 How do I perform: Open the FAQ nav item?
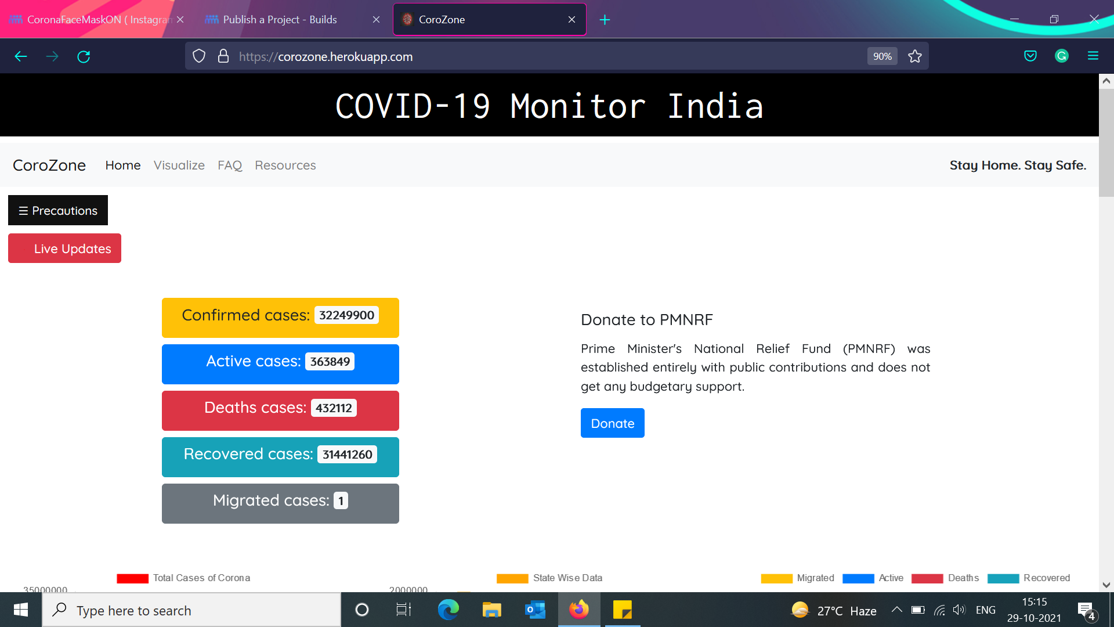tap(230, 165)
